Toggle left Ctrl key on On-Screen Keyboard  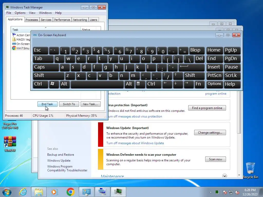click(x=41, y=84)
